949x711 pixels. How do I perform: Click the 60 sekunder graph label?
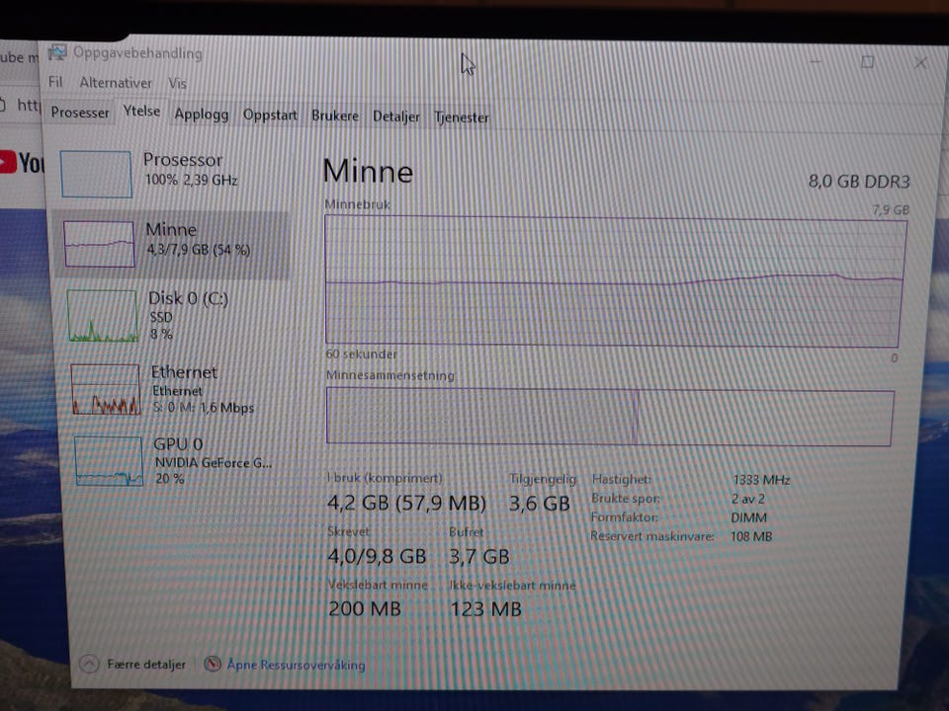[x=362, y=355]
